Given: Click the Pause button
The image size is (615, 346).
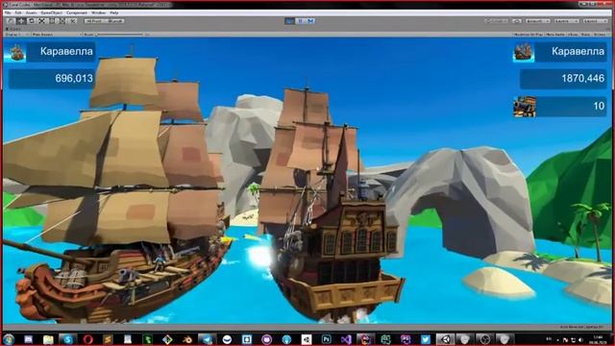Looking at the screenshot, I should tap(300, 21).
